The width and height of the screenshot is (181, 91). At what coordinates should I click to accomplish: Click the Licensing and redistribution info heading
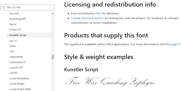(110, 5)
